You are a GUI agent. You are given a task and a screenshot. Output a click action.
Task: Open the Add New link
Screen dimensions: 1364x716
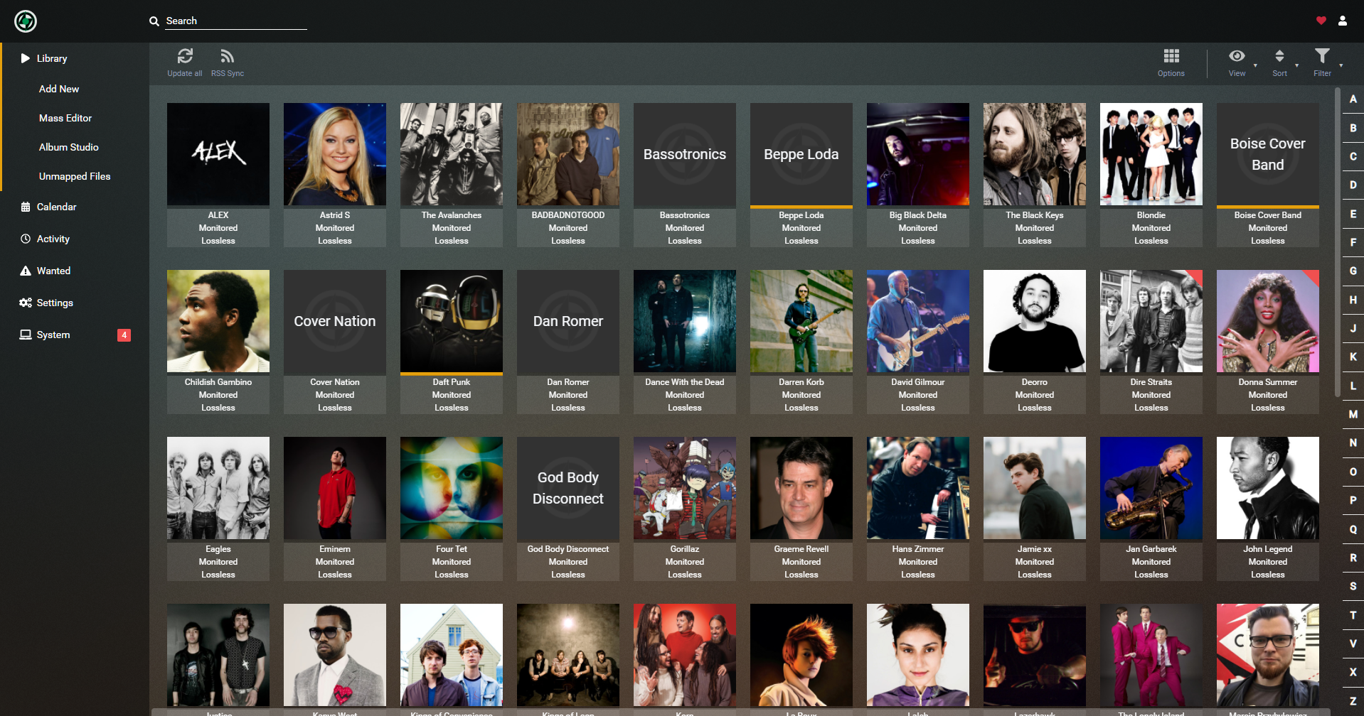[59, 89]
